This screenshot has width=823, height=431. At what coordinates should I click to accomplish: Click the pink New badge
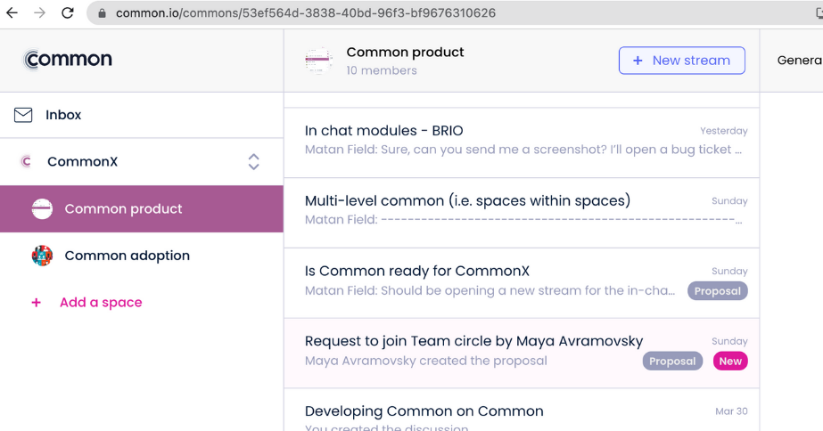(730, 362)
